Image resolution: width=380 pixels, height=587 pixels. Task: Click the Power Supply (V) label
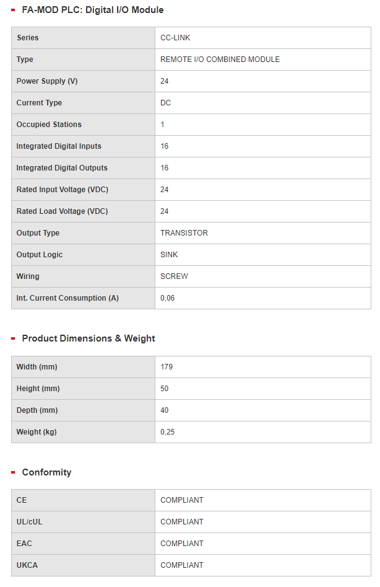(x=47, y=81)
